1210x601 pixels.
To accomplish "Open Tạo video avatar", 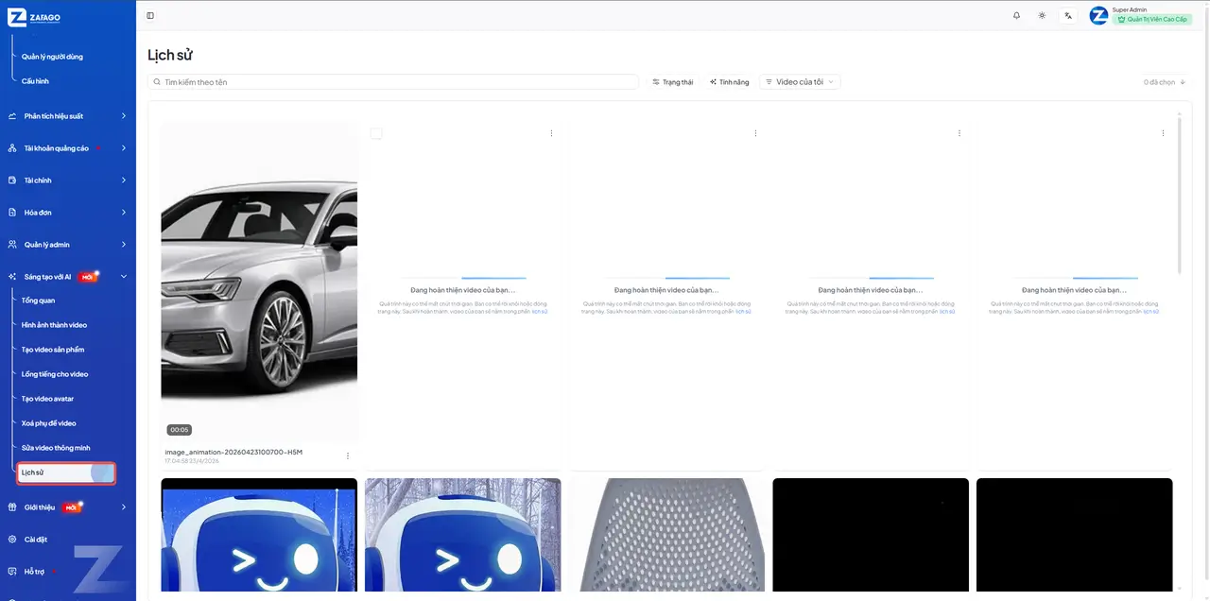I will (48, 399).
